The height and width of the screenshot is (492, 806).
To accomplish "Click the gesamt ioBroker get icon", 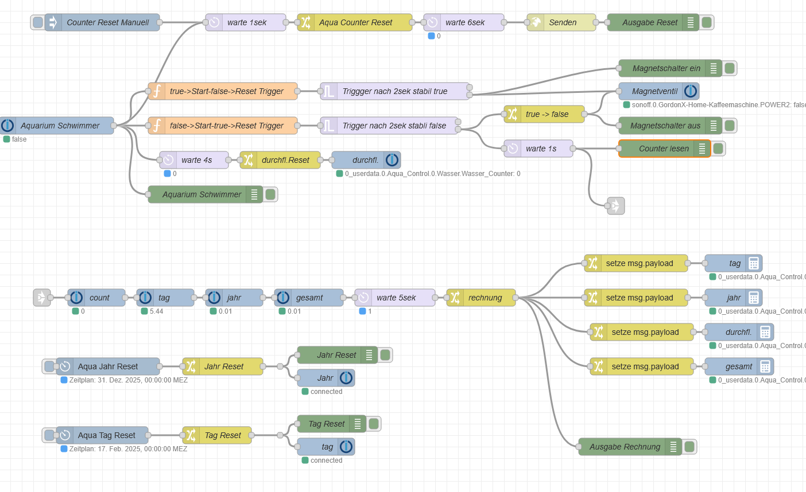I will pyautogui.click(x=283, y=298).
